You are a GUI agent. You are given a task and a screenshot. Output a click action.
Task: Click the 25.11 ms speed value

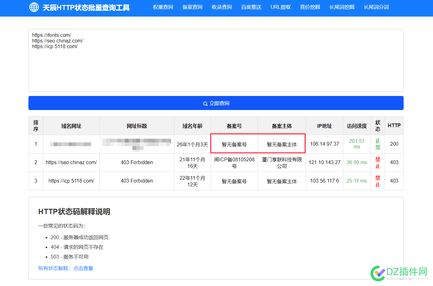click(357, 181)
